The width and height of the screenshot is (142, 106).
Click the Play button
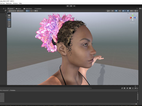[x=68, y=6]
